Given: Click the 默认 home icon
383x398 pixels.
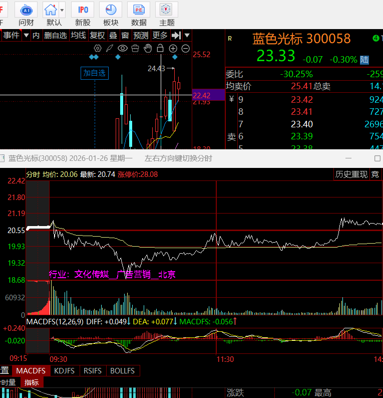Looking at the screenshot, I should point(51,10).
